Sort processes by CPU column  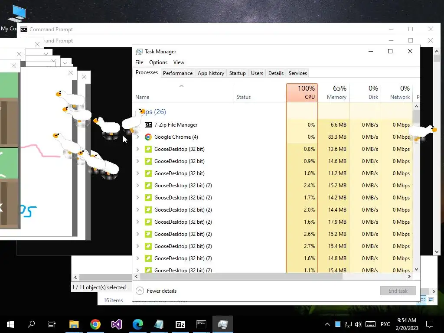[302, 93]
